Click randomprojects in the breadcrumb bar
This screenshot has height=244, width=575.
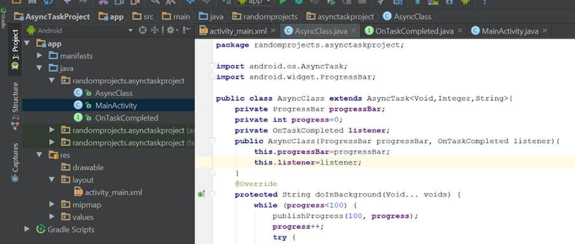click(265, 16)
